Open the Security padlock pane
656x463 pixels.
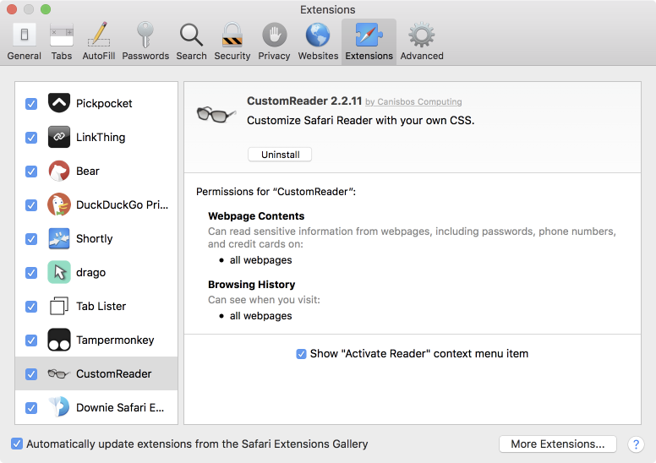pyautogui.click(x=232, y=41)
